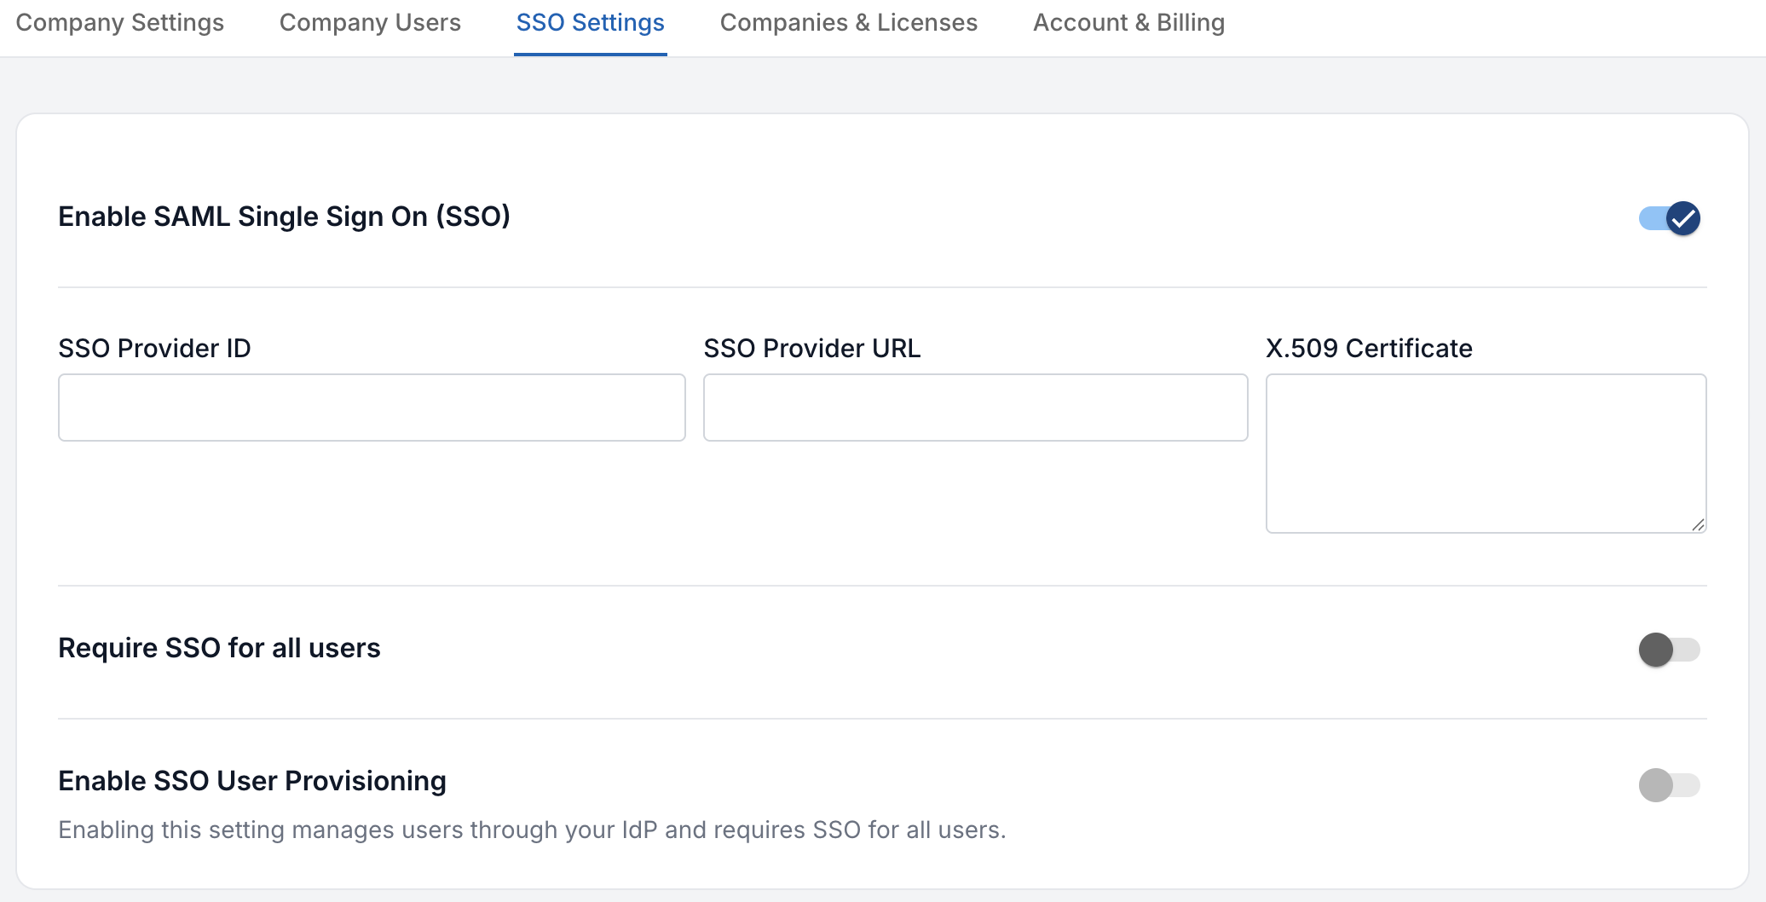The height and width of the screenshot is (902, 1766).
Task: Switch to the Company Settings tab
Action: pyautogui.click(x=120, y=23)
